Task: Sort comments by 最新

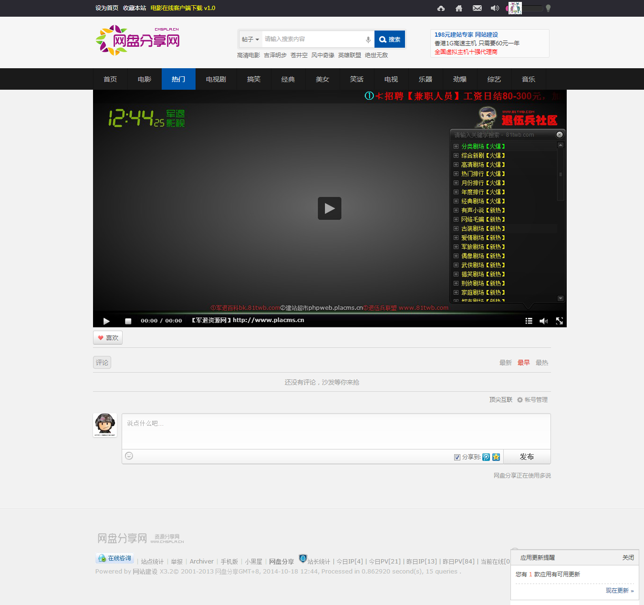Action: (506, 363)
